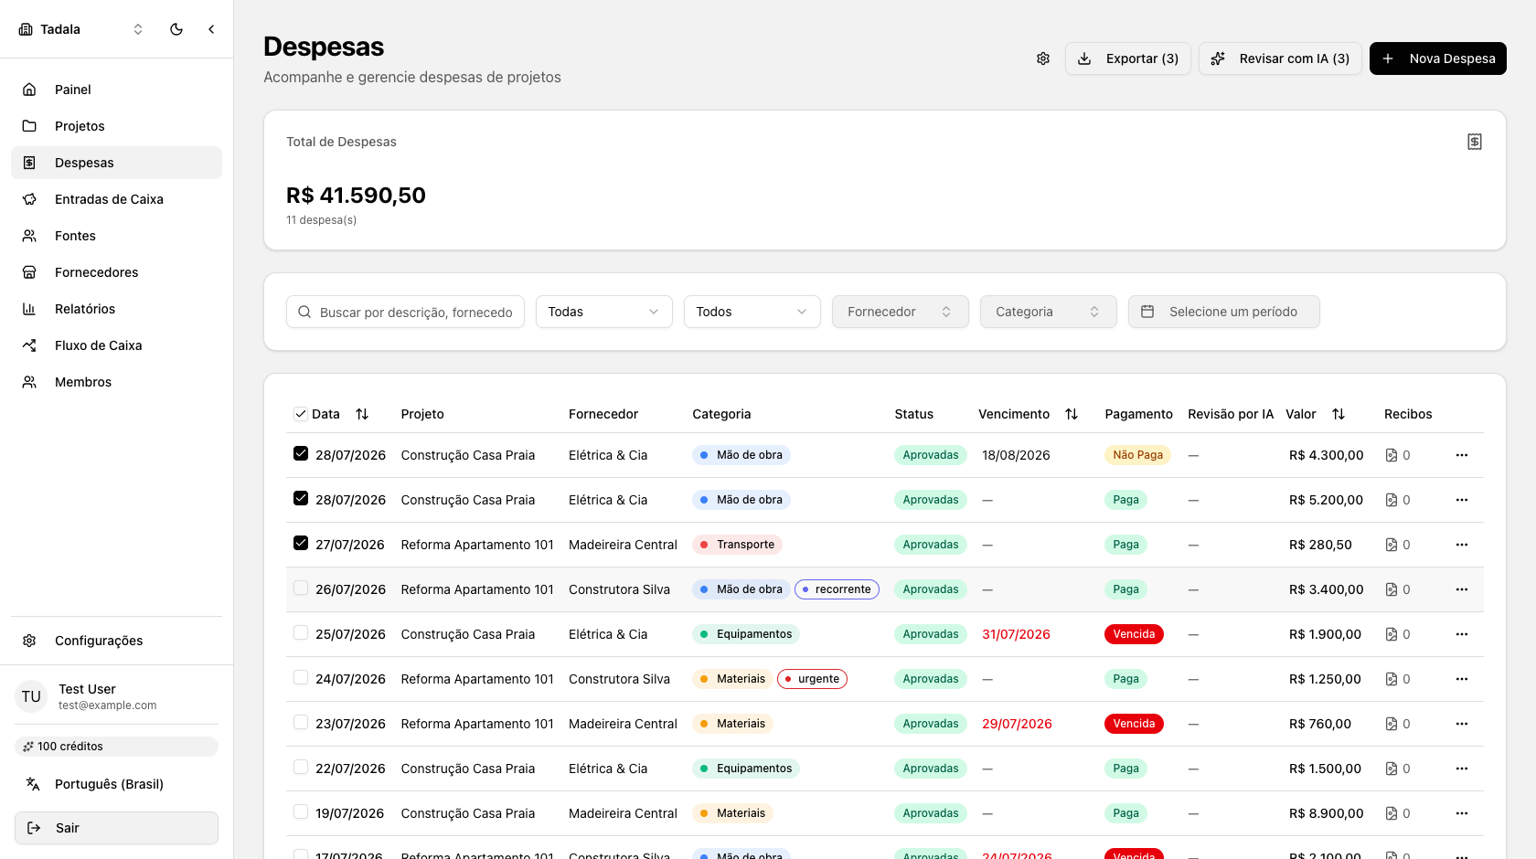The height and width of the screenshot is (859, 1536).
Task: Open the Todas filter dropdown
Action: coord(604,312)
